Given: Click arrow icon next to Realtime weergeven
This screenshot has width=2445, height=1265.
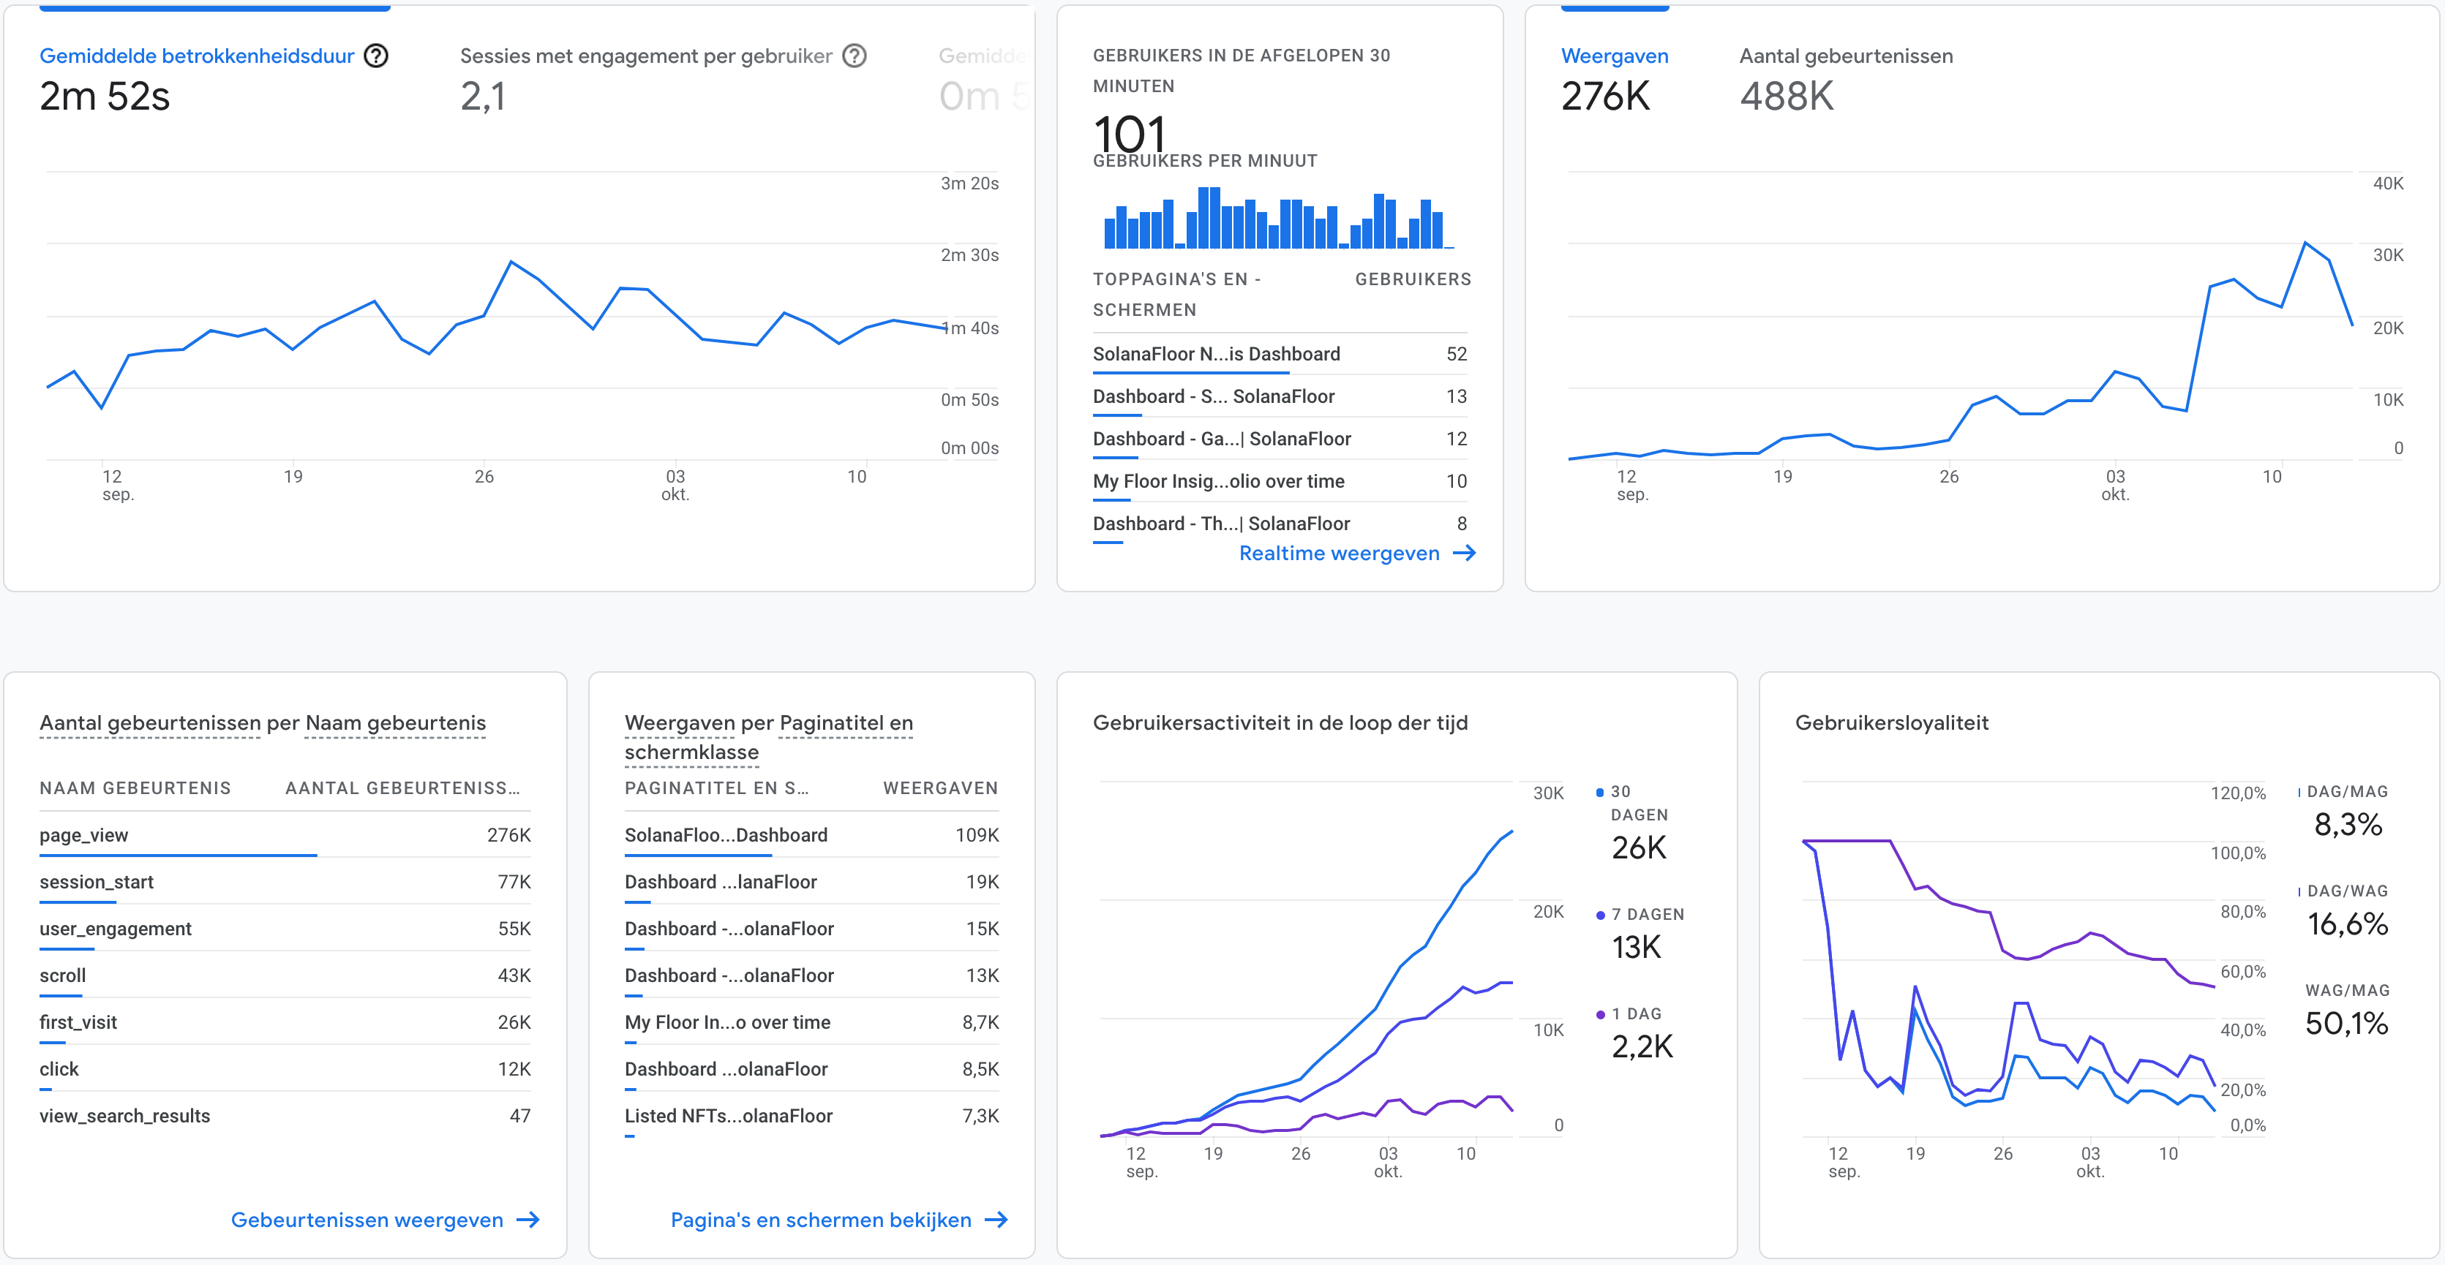Looking at the screenshot, I should click(x=1465, y=554).
